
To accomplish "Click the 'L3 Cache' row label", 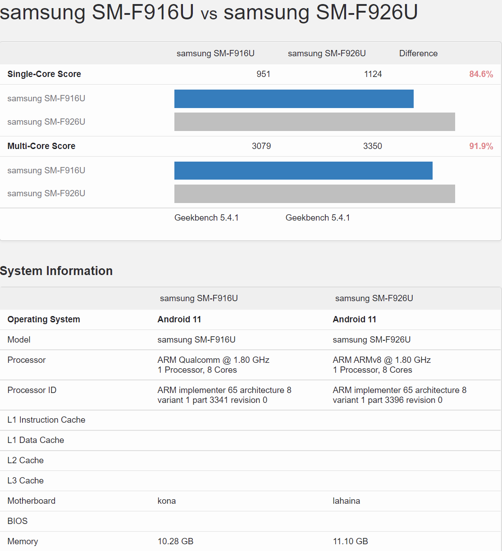I will pos(26,481).
